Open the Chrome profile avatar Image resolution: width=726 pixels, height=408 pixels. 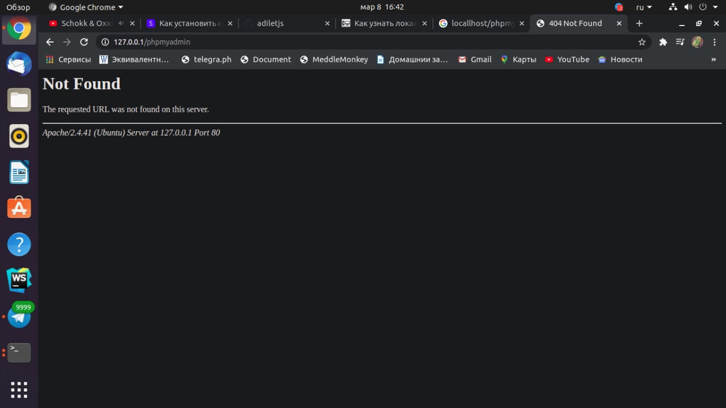point(697,42)
